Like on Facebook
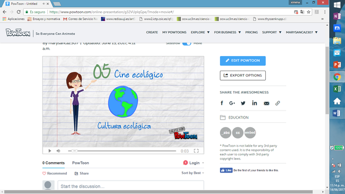This screenshot has height=194, width=345. click(226, 170)
